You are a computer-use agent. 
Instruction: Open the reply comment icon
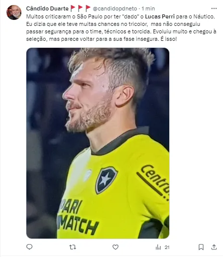coord(29,247)
